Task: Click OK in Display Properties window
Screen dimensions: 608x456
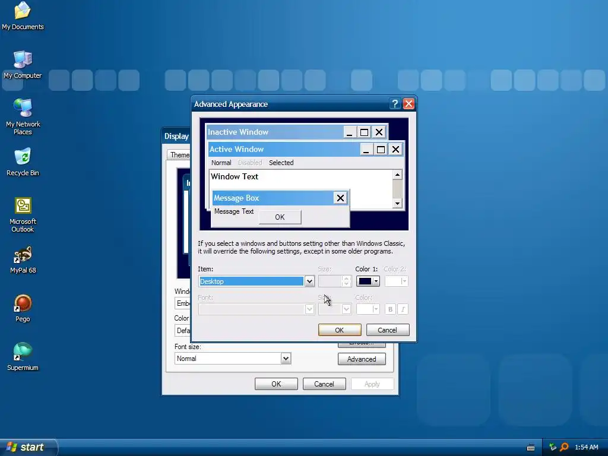Action: pos(276,384)
